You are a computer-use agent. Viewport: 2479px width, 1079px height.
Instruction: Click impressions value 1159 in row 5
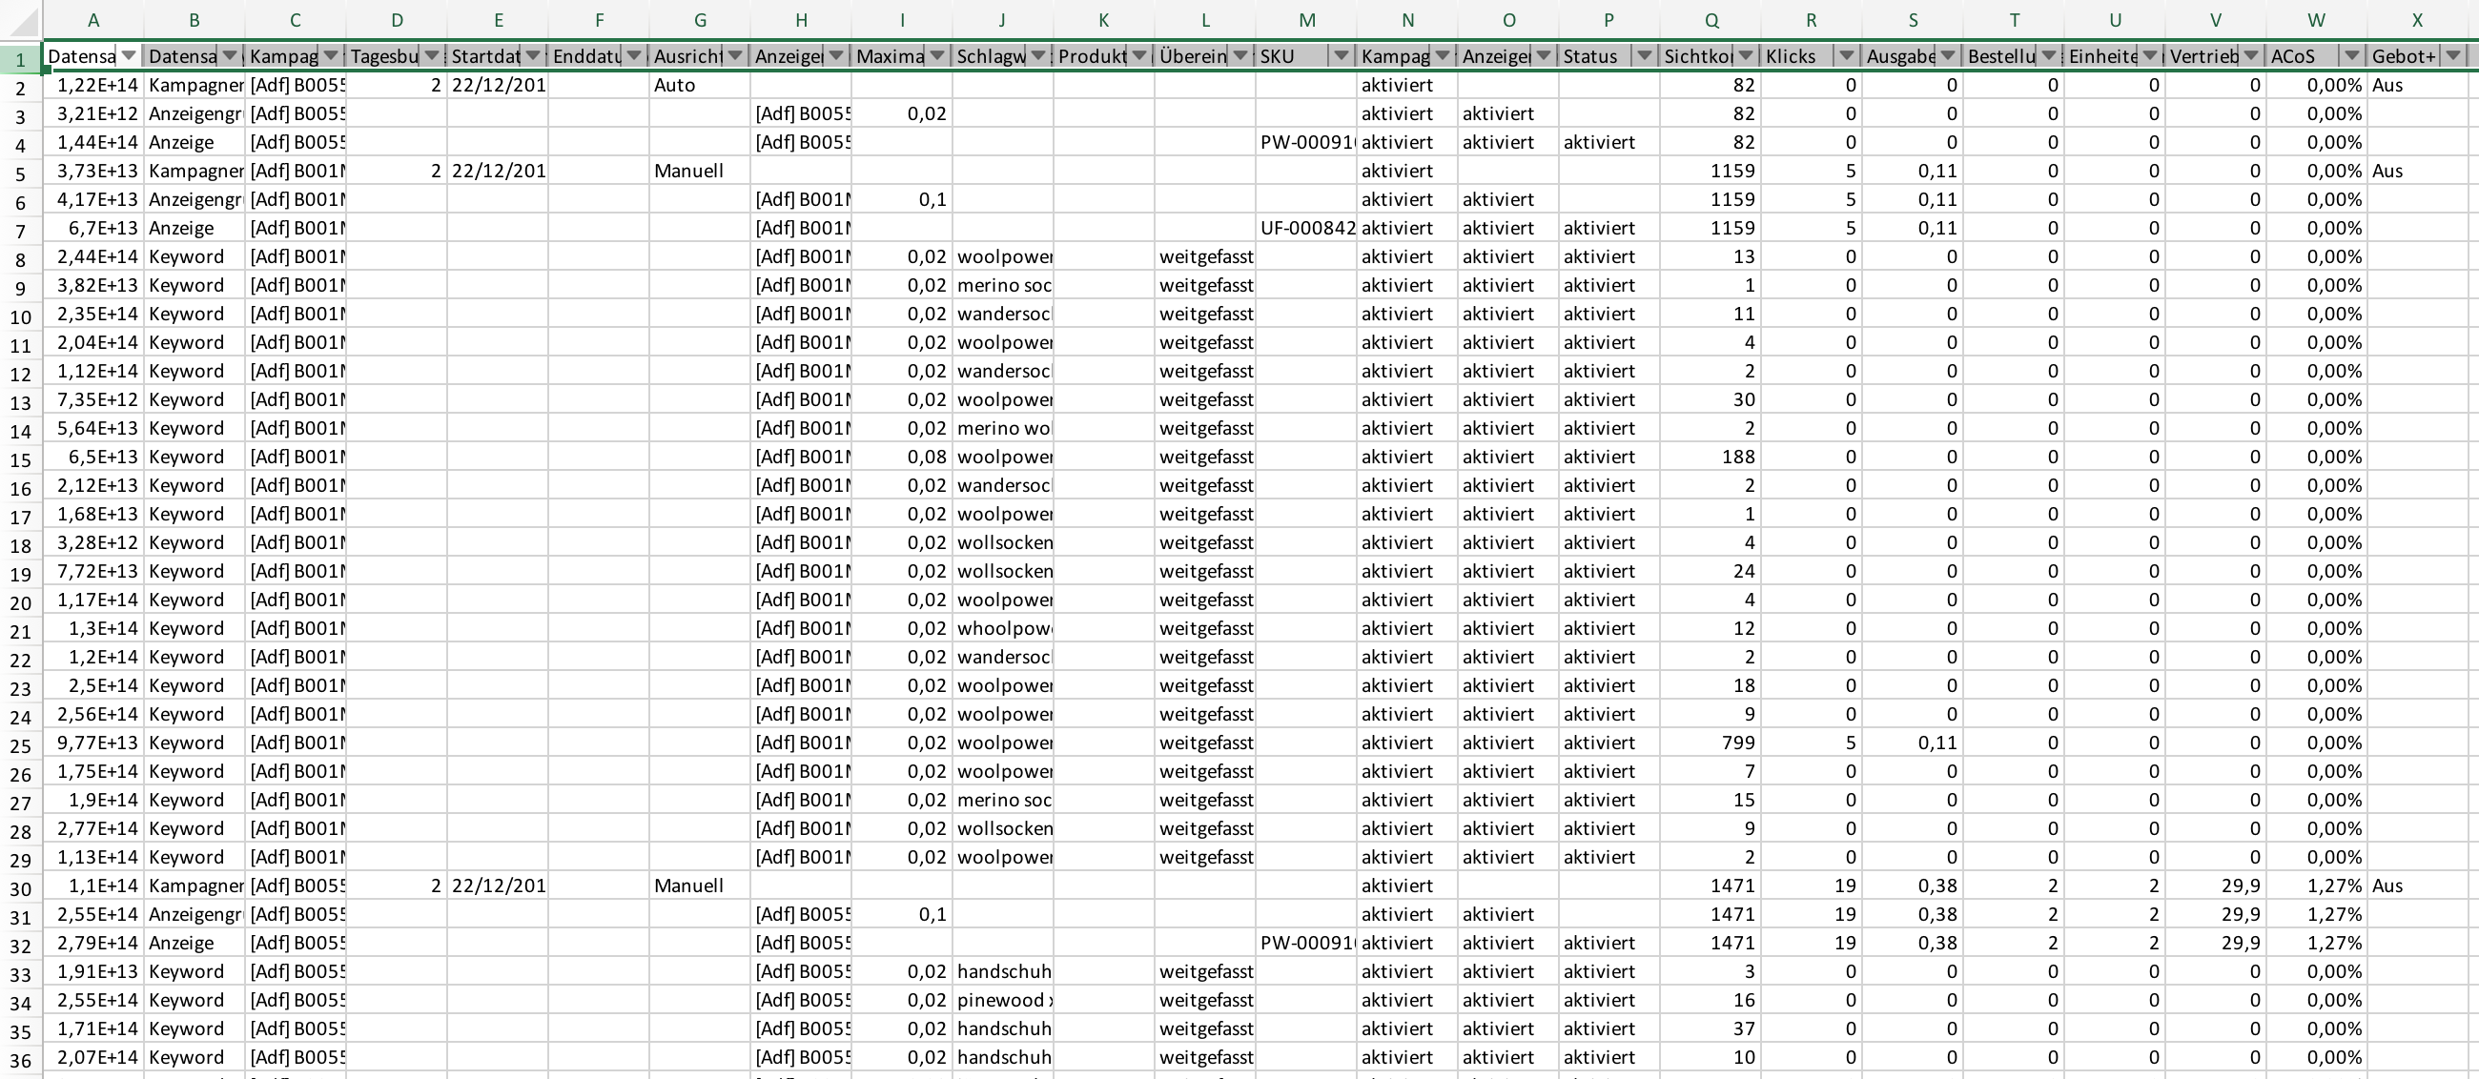click(x=1711, y=171)
